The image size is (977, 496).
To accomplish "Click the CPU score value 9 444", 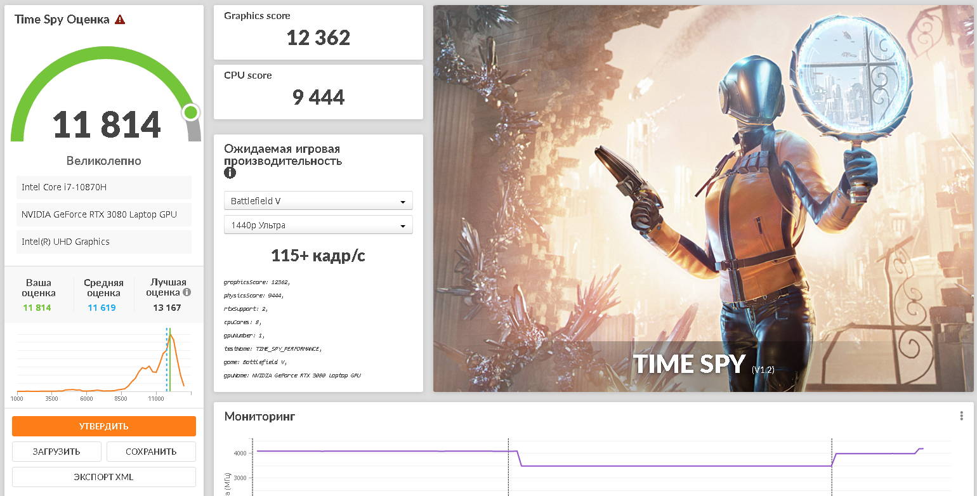I will [x=318, y=97].
